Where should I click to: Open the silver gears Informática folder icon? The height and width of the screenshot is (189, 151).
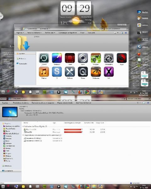pos(109,58)
